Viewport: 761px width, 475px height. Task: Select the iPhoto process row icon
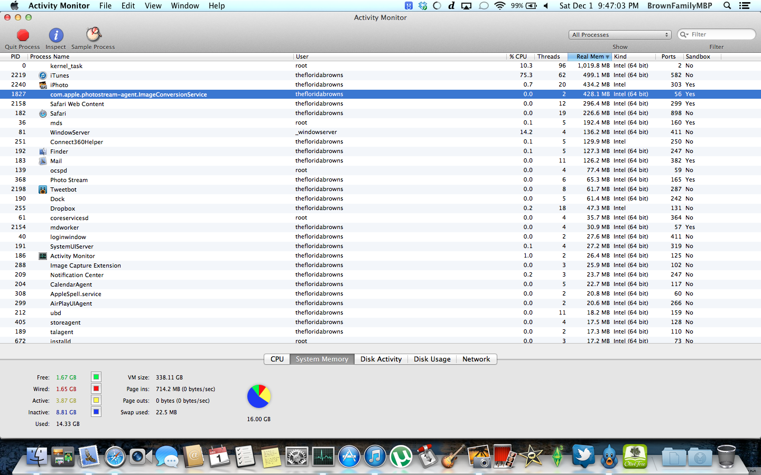pos(43,85)
